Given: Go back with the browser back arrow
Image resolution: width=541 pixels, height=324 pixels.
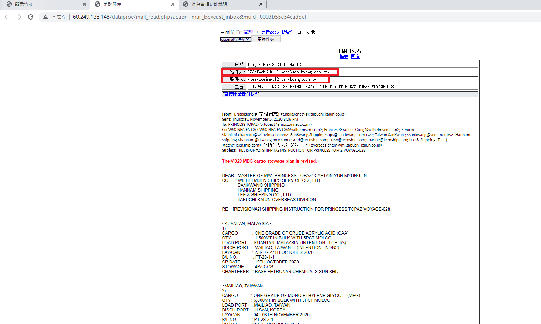Looking at the screenshot, I should point(7,17).
